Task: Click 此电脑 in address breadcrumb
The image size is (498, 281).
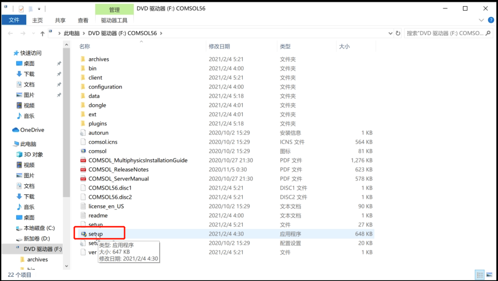Action: point(72,33)
